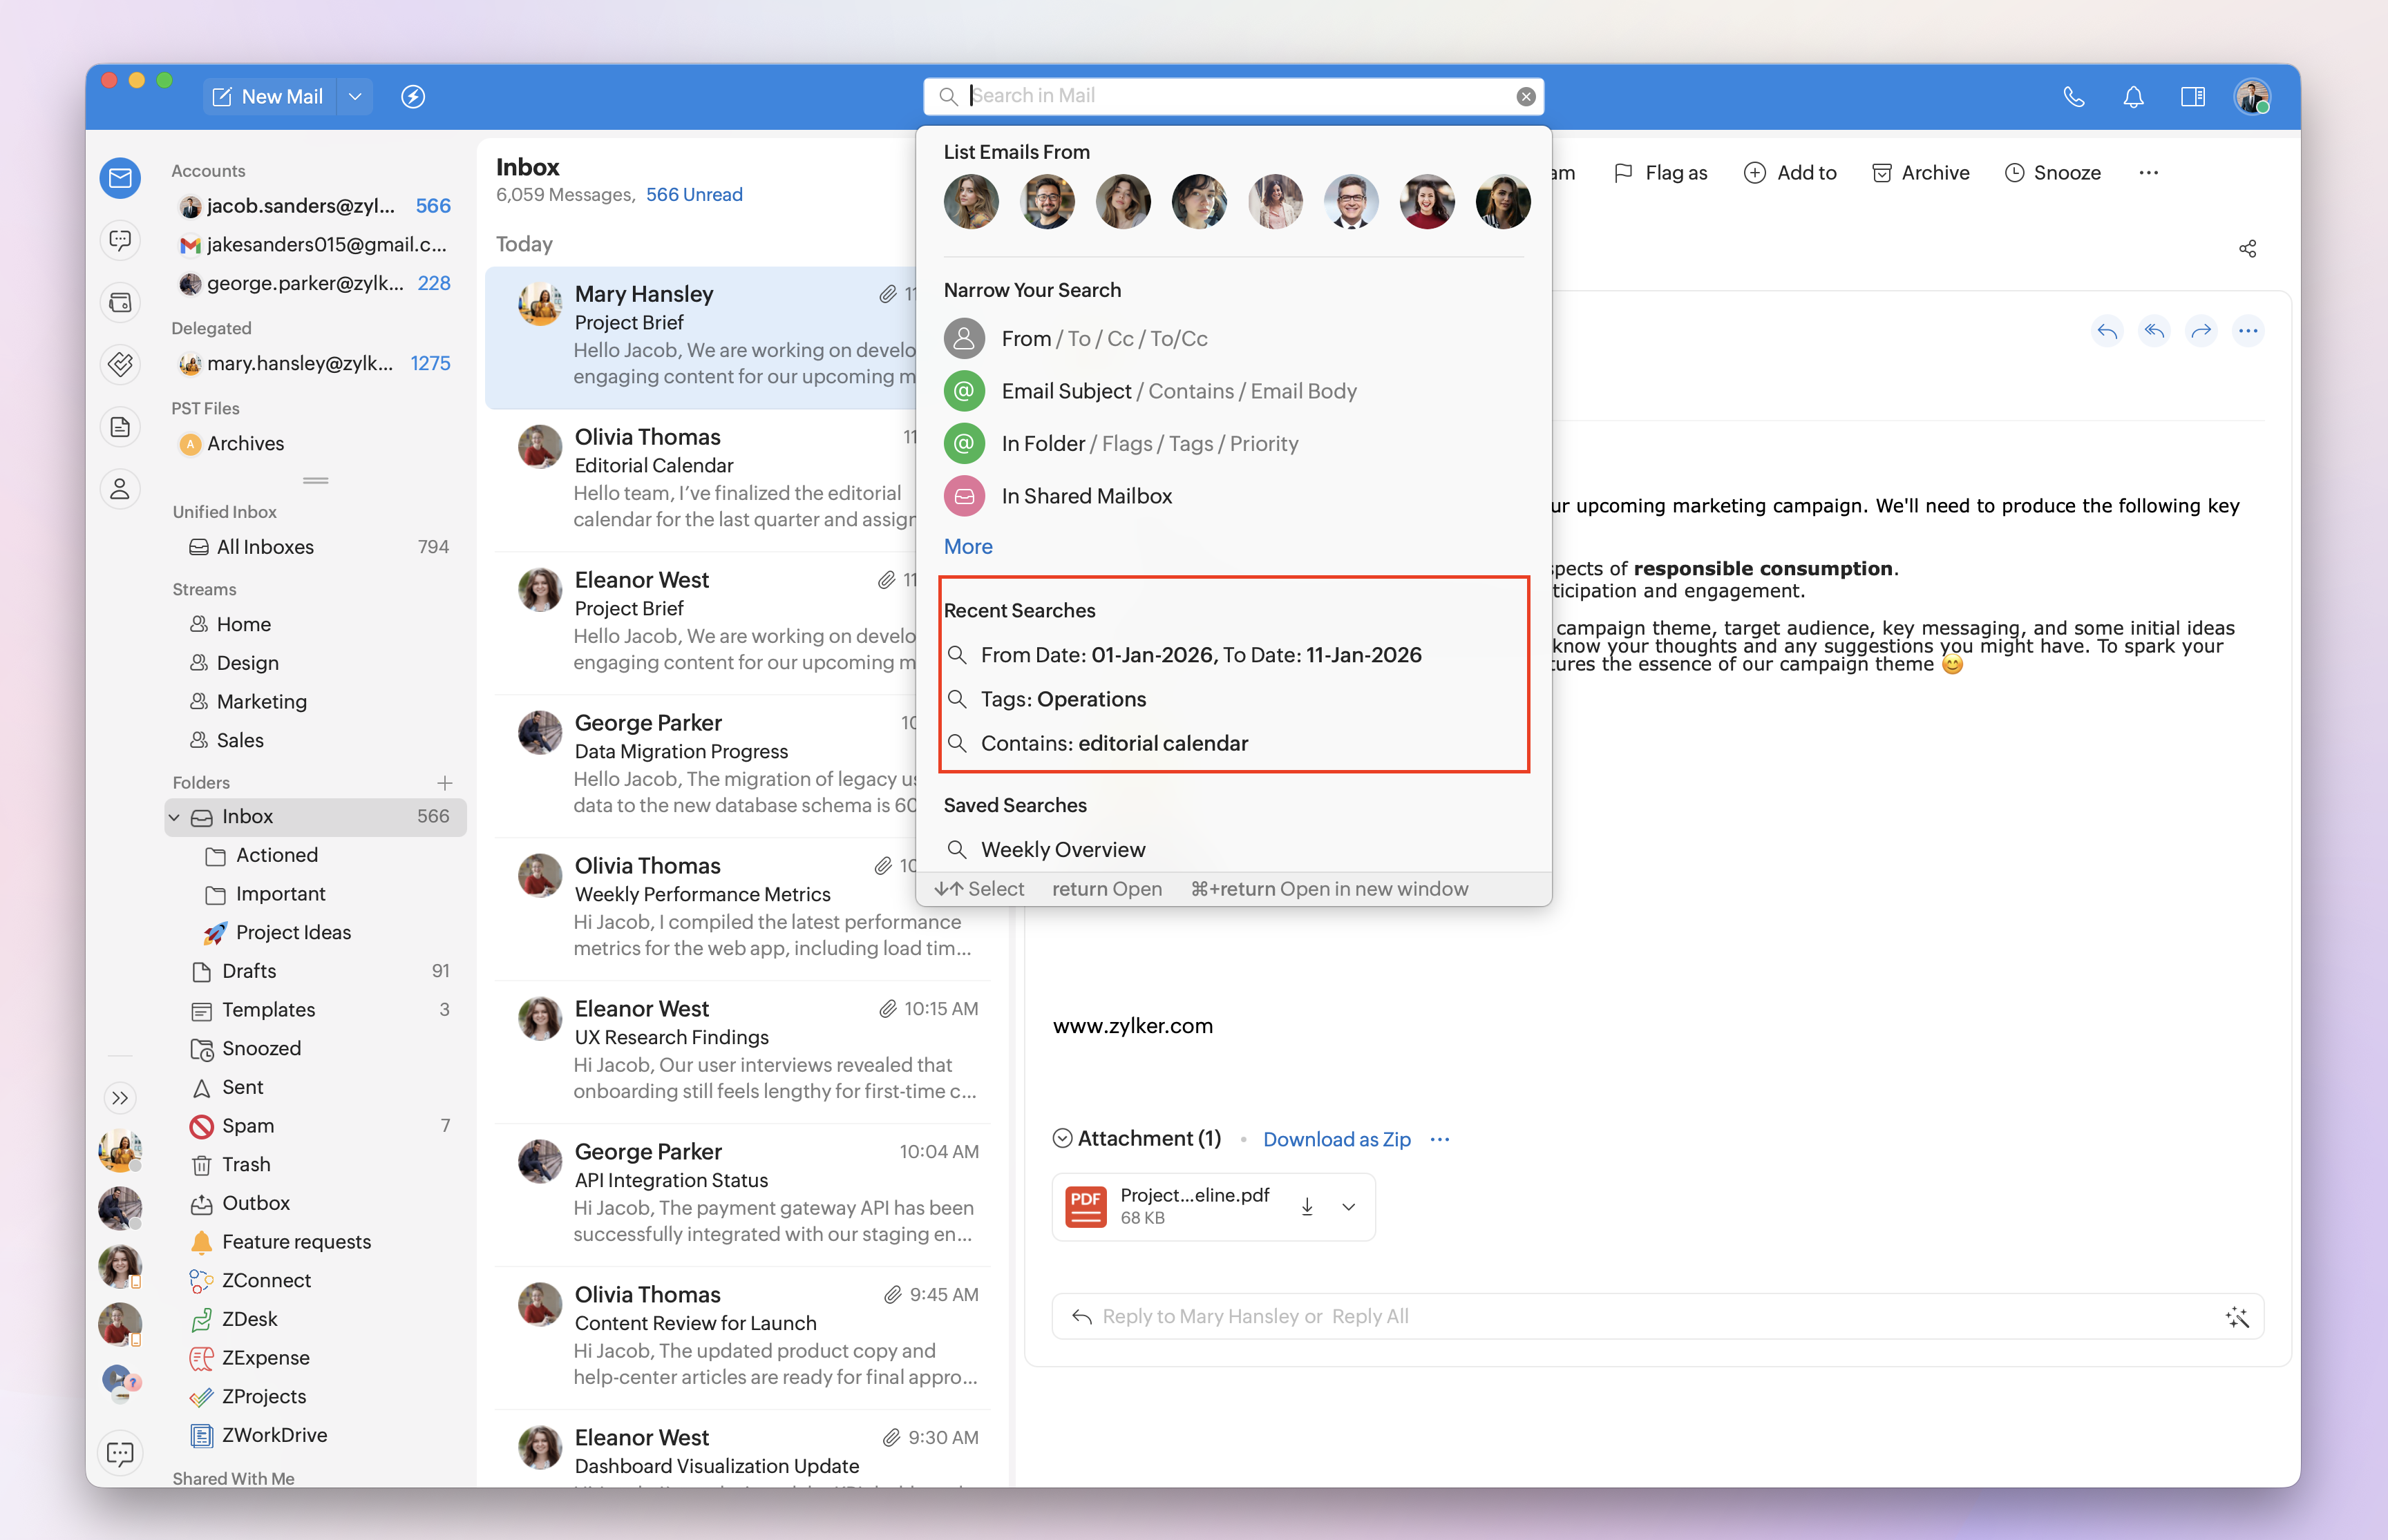Expand the sidebar with double chevron
Viewport: 2388px width, 1540px height.
click(120, 1098)
